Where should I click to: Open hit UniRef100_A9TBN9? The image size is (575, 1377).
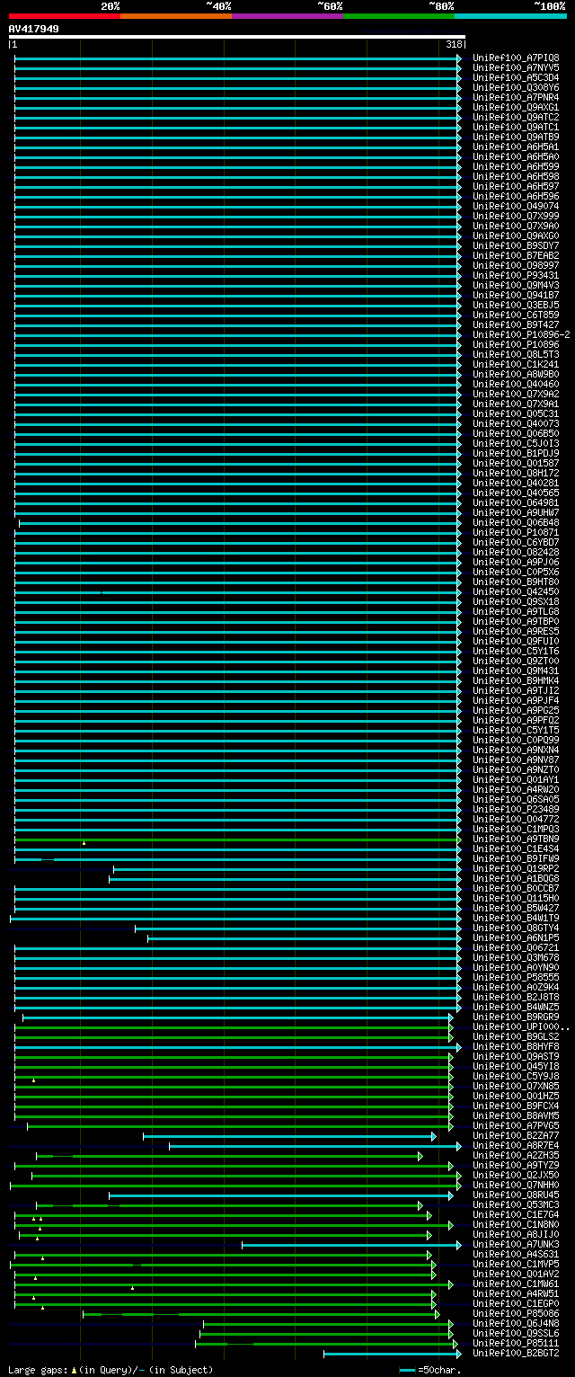tap(516, 839)
